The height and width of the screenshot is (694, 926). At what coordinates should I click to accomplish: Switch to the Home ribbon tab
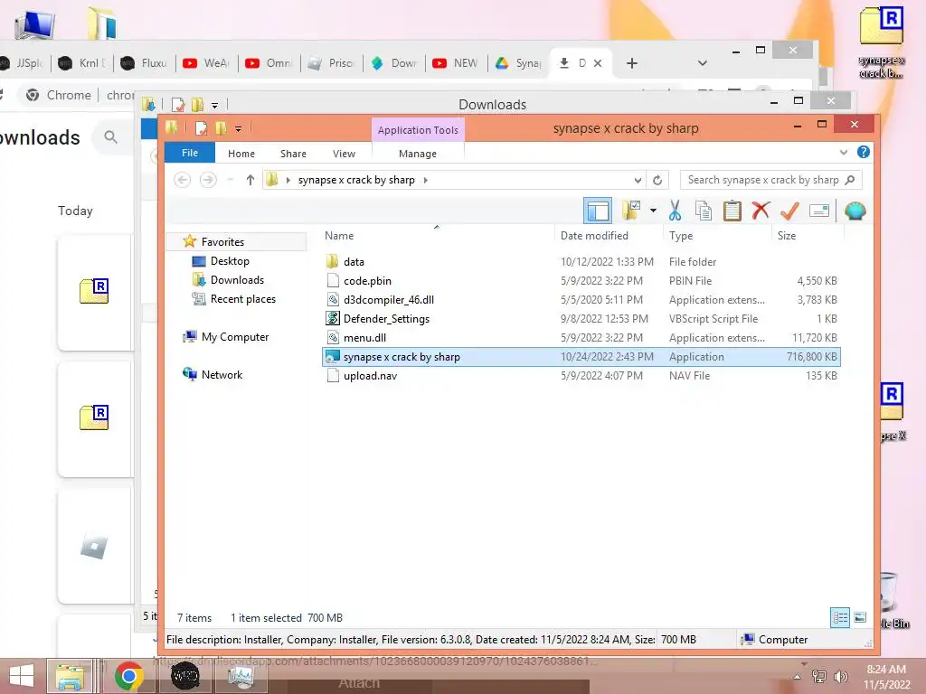[x=241, y=154]
